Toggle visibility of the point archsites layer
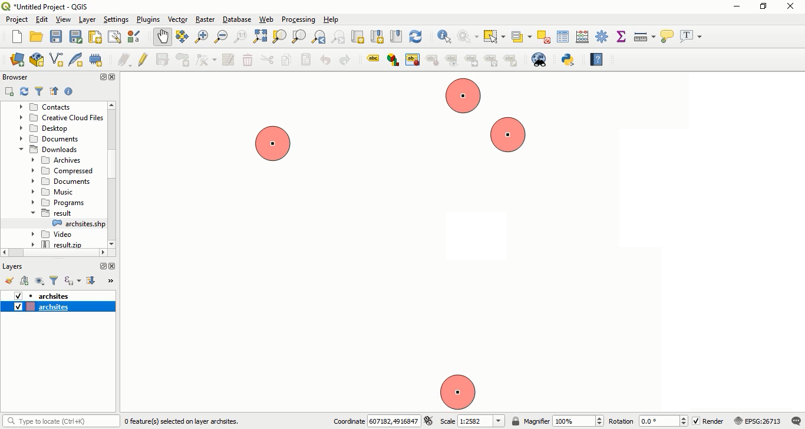Image resolution: width=805 pixels, height=429 pixels. (18, 296)
